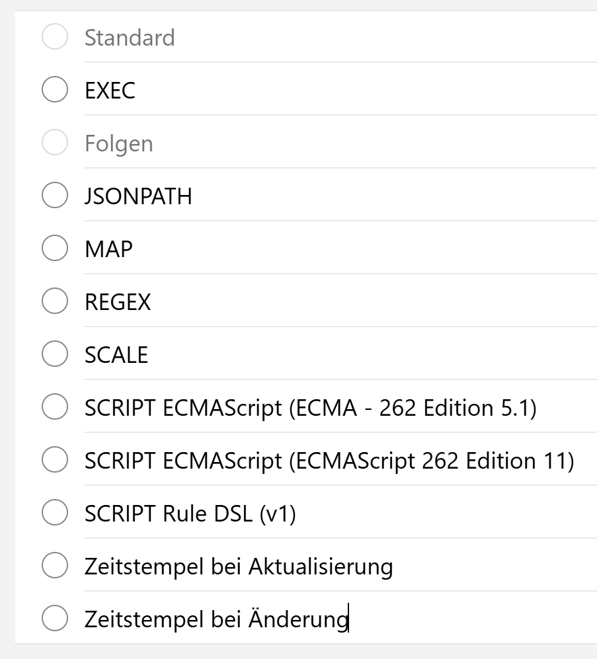Click the Zeitstempel bei Änderung label
597x659 pixels.
216,619
